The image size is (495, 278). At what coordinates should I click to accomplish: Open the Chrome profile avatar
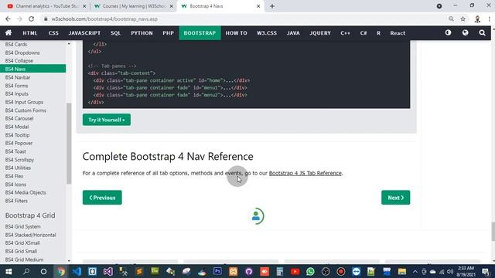tap(477, 19)
